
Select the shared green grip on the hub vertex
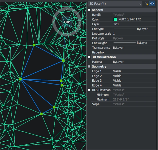coord(21,79)
